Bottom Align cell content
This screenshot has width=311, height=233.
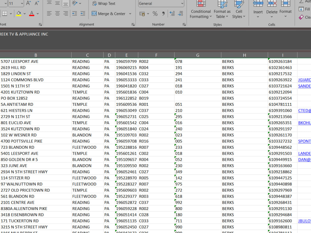click(x=65, y=3)
